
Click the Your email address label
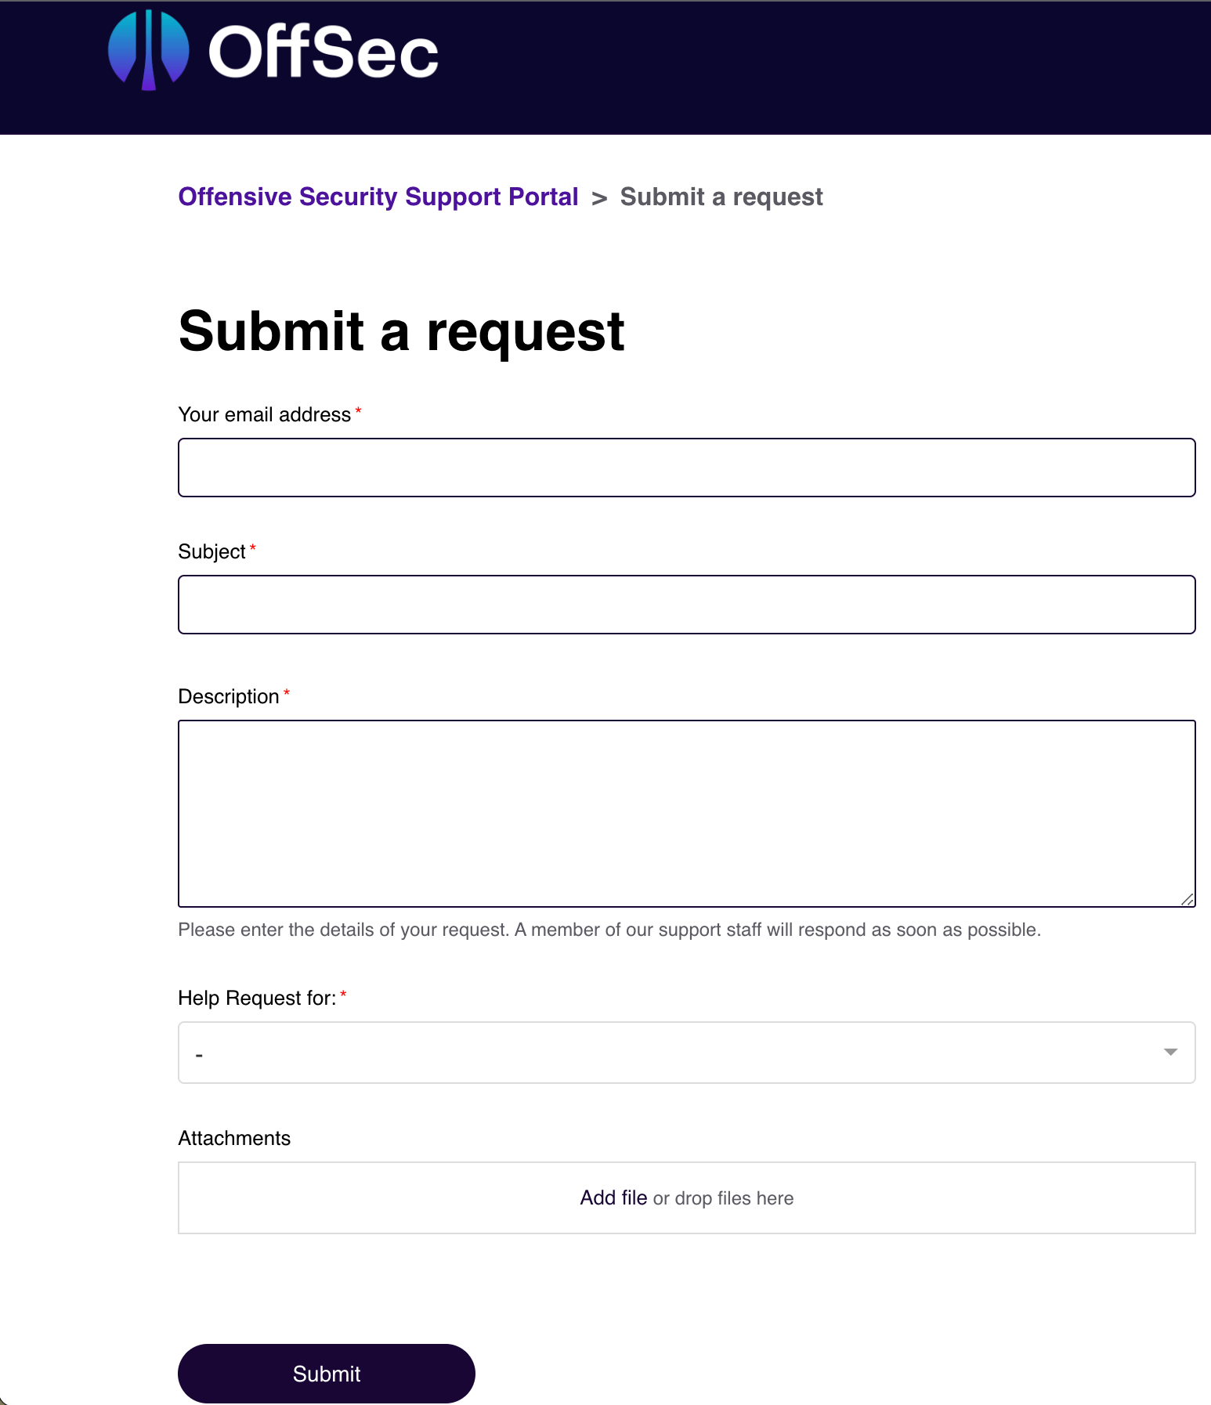point(265,414)
